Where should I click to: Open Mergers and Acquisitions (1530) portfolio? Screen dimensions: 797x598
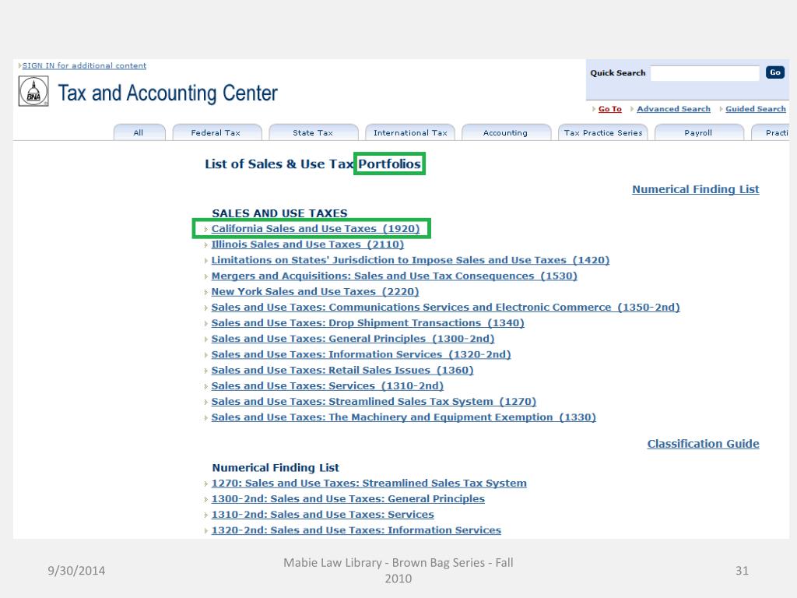pos(394,276)
